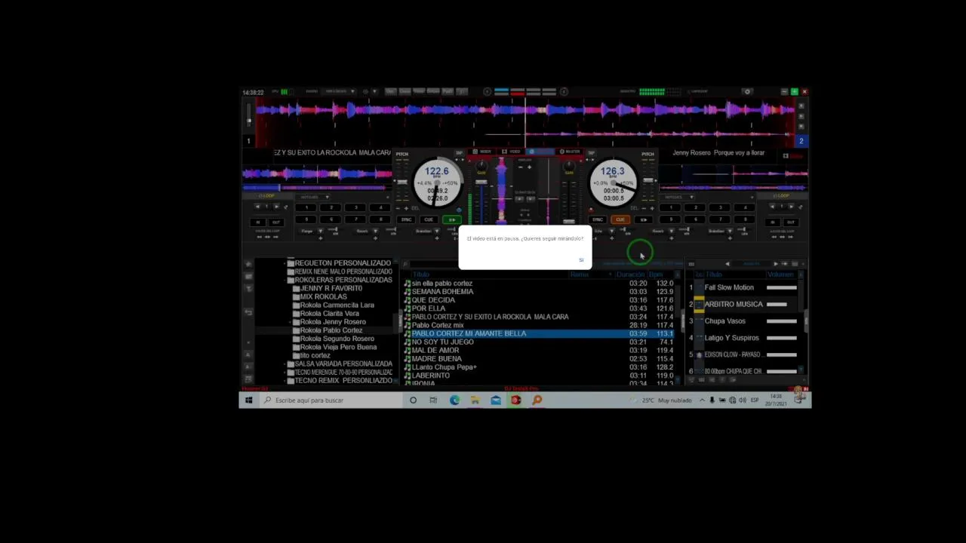Open right deck Brakestart effect dropdown
966x543 pixels.
pyautogui.click(x=730, y=232)
